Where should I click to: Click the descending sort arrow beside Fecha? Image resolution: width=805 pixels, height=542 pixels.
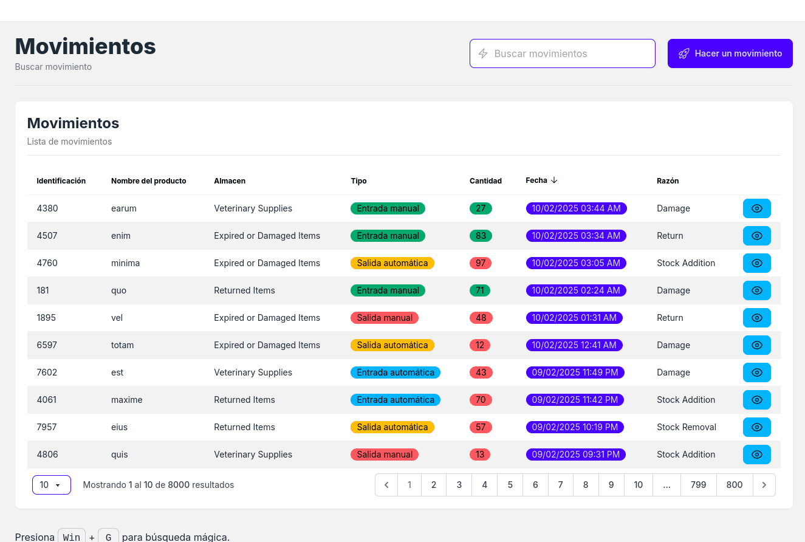tap(554, 180)
